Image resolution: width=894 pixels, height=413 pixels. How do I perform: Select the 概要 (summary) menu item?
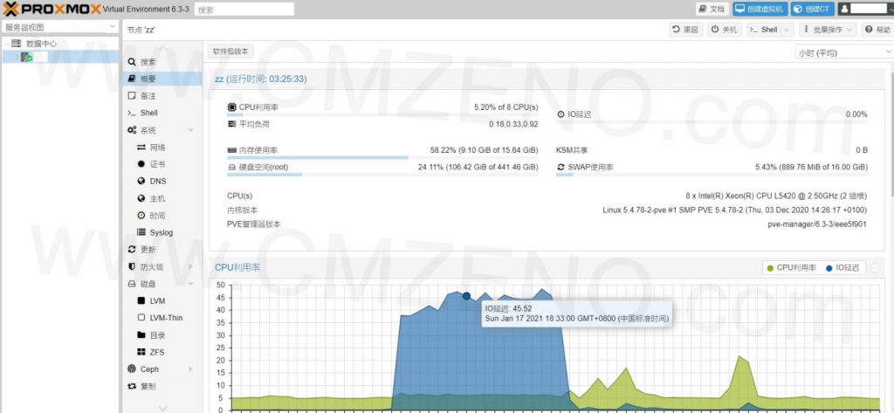coord(148,79)
